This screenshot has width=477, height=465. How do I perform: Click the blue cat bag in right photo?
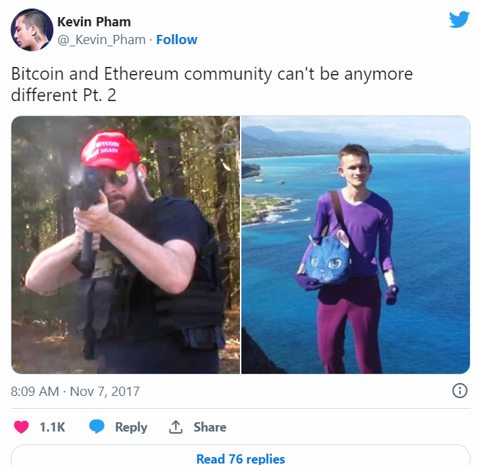[x=327, y=258]
